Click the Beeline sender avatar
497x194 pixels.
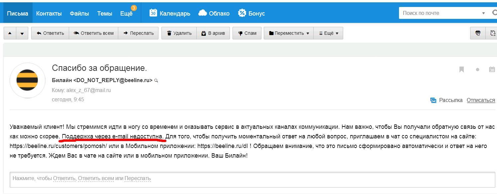(x=27, y=80)
